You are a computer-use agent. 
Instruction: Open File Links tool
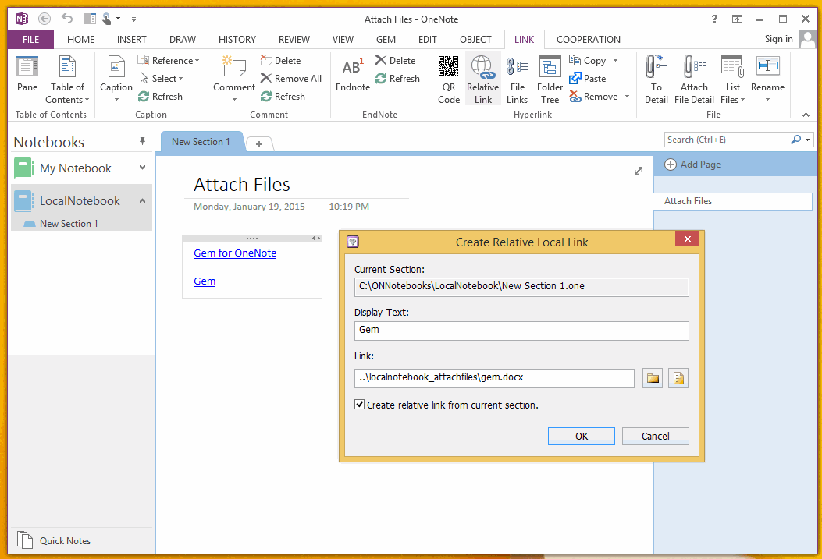coord(517,80)
